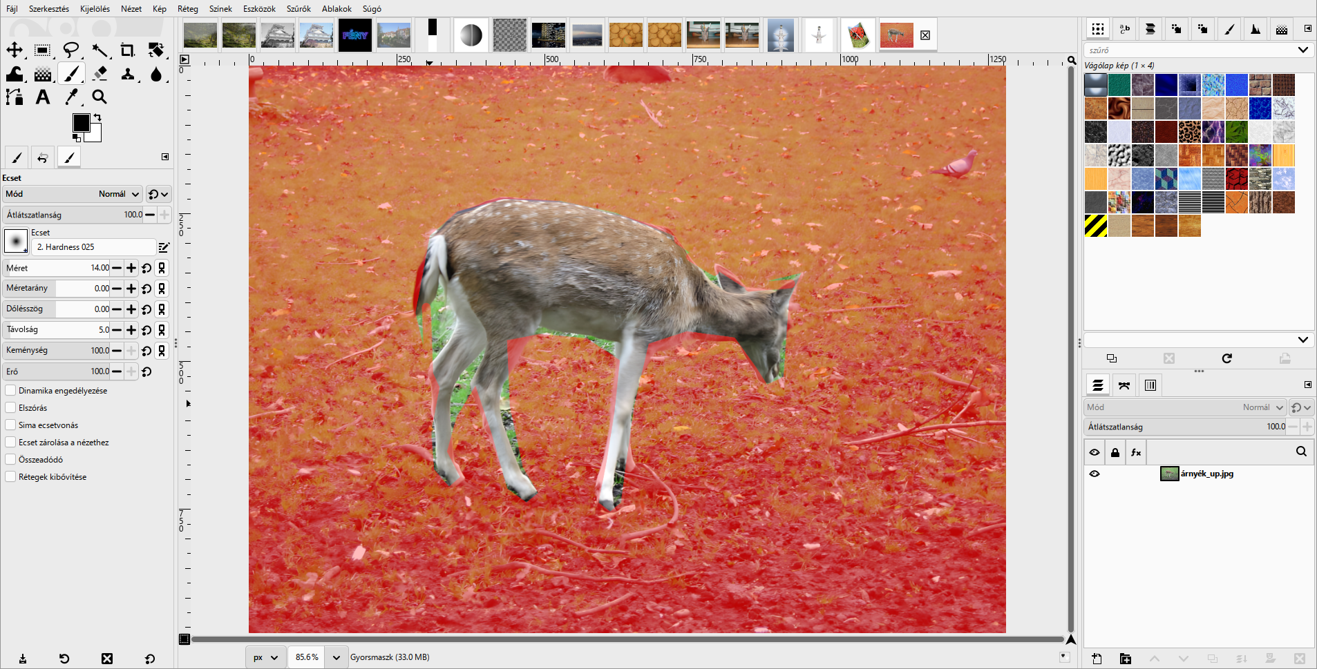Screen dimensions: 1317x669
Task: Pick the Color Picker eyedropper tool
Action: coord(71,97)
